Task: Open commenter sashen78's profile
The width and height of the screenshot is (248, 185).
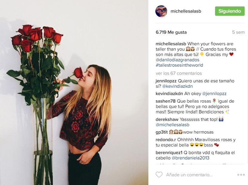Action: (x=166, y=101)
